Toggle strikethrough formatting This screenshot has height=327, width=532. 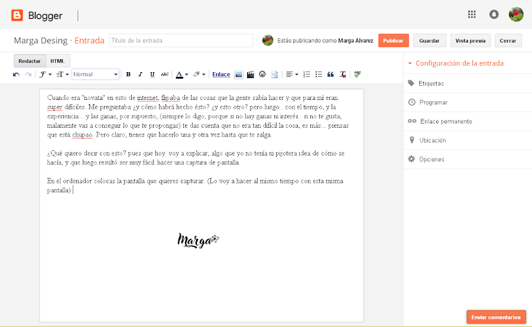click(164, 75)
